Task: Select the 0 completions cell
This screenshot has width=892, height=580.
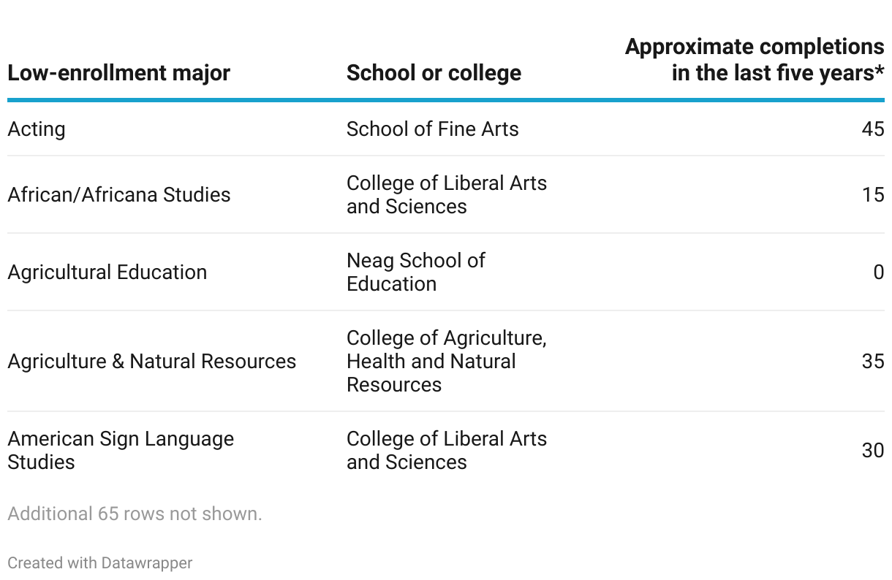Action: point(878,272)
